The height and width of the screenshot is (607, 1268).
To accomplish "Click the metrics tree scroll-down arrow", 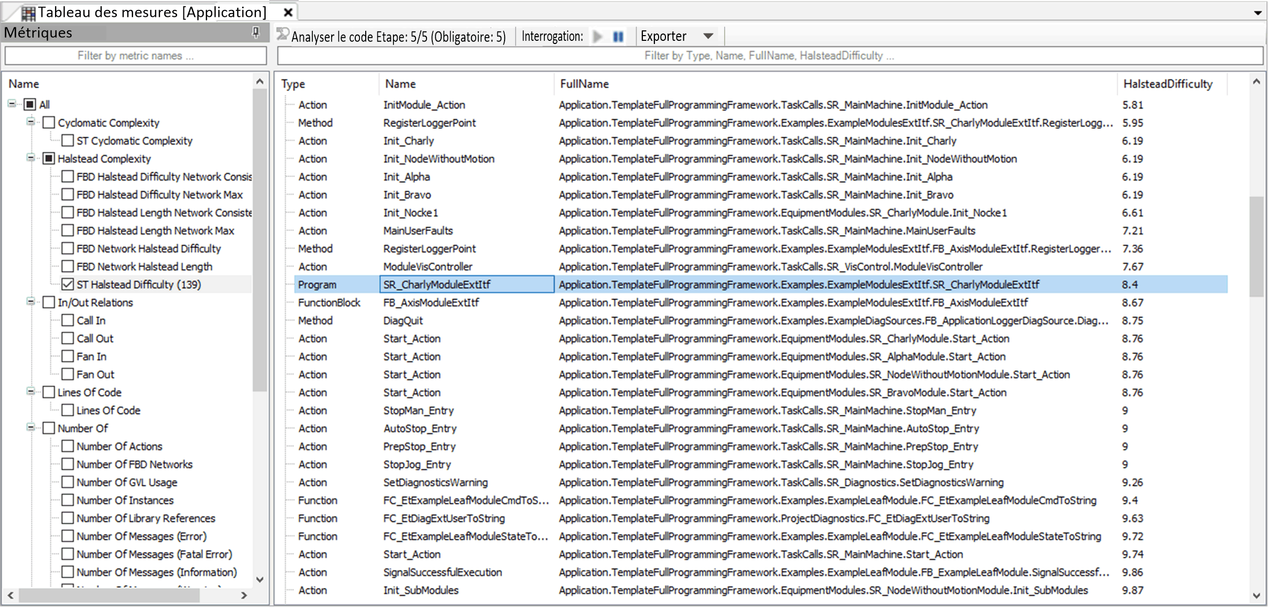I will [x=259, y=579].
